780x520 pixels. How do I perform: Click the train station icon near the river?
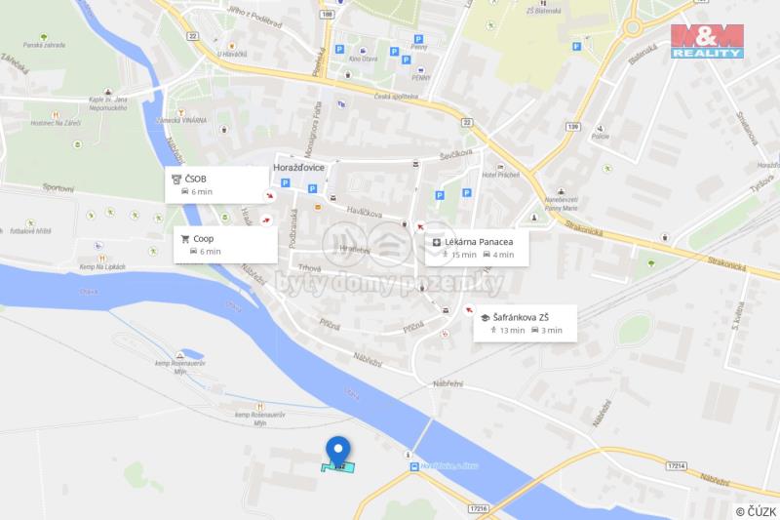coord(413,466)
